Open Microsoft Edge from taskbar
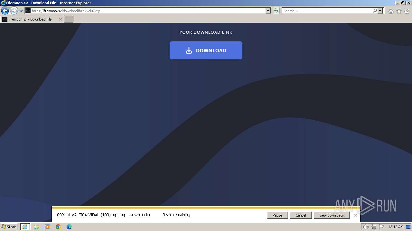Viewport: 412px width, 231px height. pos(69,227)
